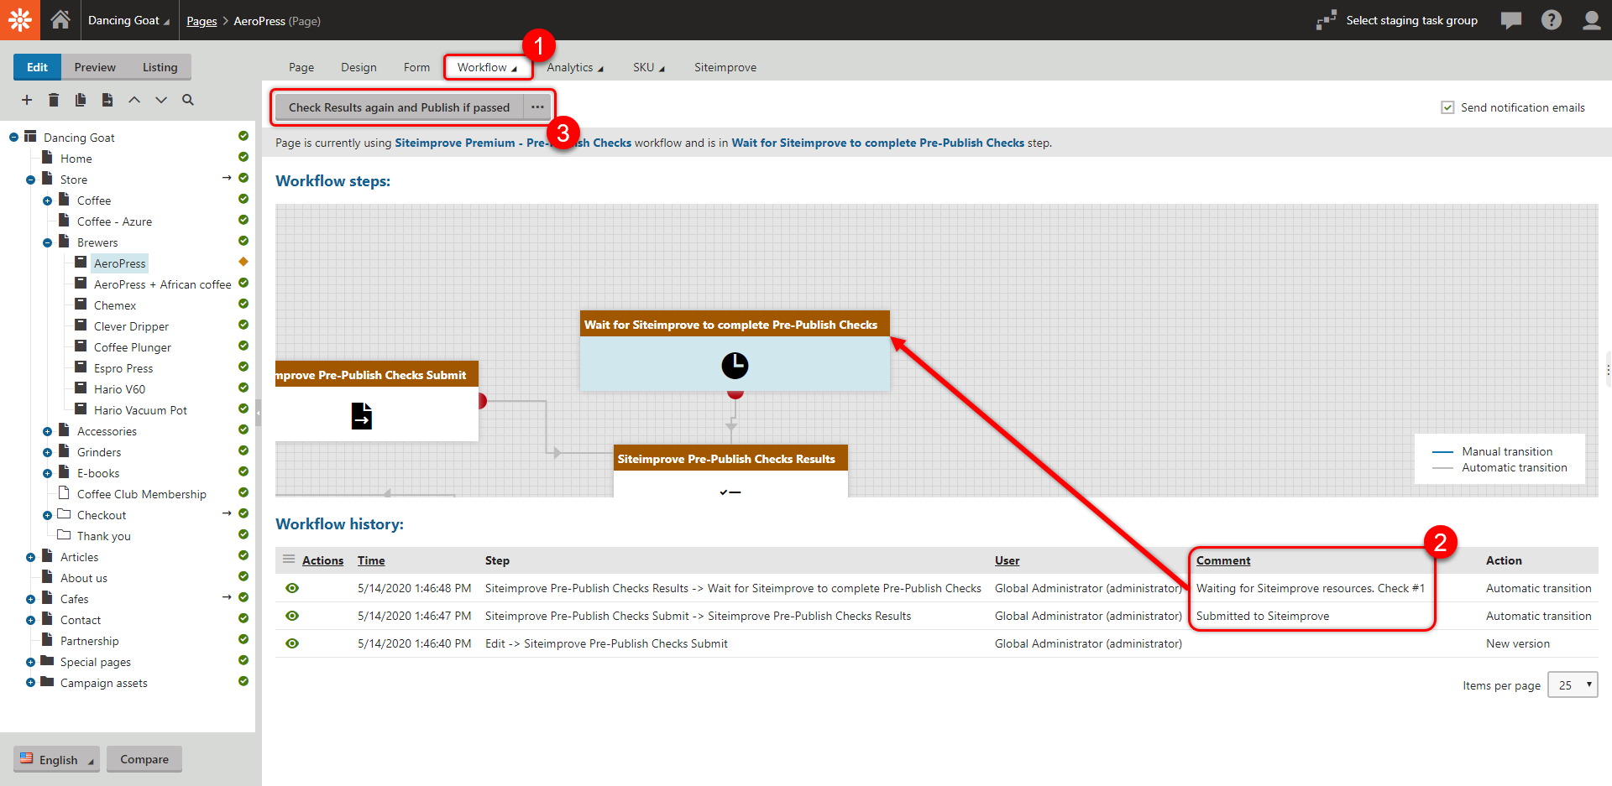The height and width of the screenshot is (786, 1612).
Task: Expand the Accessories tree node
Action: (x=47, y=431)
